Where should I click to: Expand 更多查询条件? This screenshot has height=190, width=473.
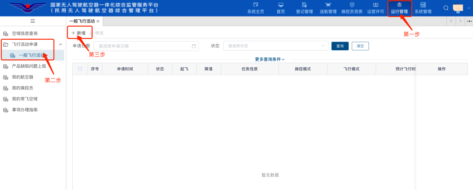click(x=270, y=59)
